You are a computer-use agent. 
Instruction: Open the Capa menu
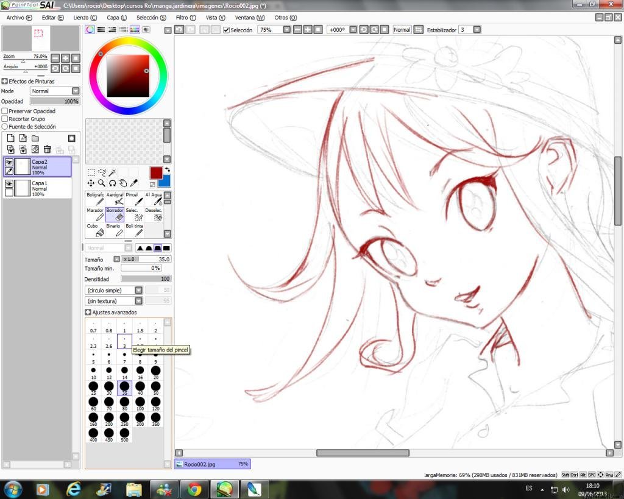[116, 18]
